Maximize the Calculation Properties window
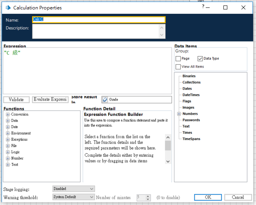 pos(225,7)
